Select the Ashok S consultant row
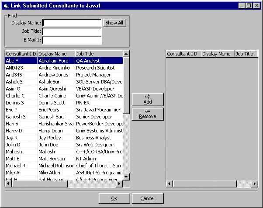263x208 pixels. click(64, 82)
